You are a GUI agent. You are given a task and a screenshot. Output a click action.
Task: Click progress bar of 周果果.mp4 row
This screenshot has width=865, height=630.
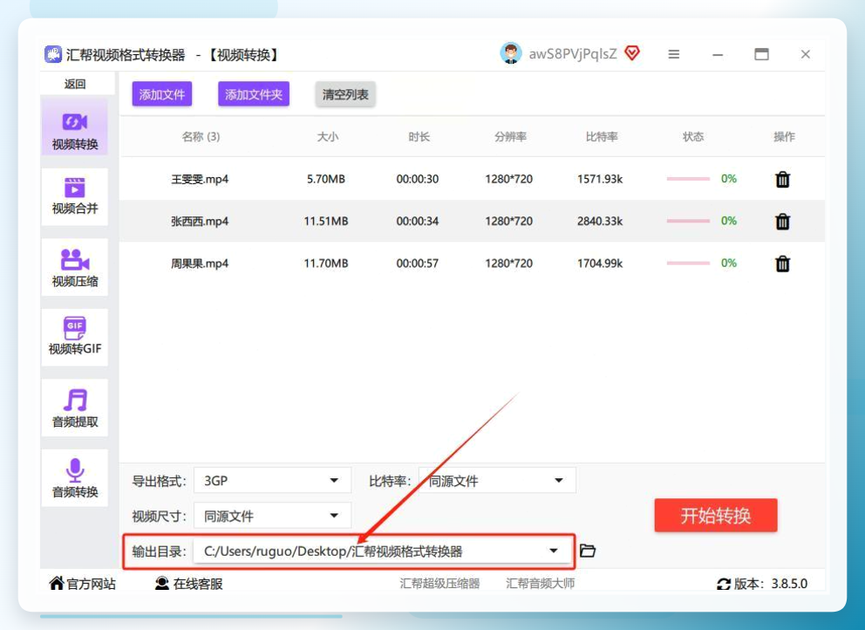click(688, 264)
